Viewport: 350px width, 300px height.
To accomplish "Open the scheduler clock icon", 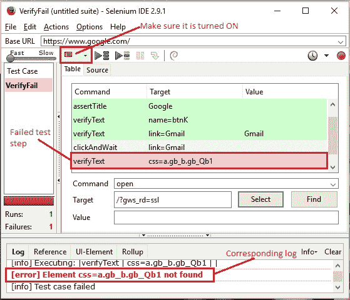I will [312, 56].
